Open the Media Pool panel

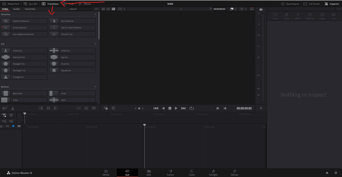click(x=11, y=4)
